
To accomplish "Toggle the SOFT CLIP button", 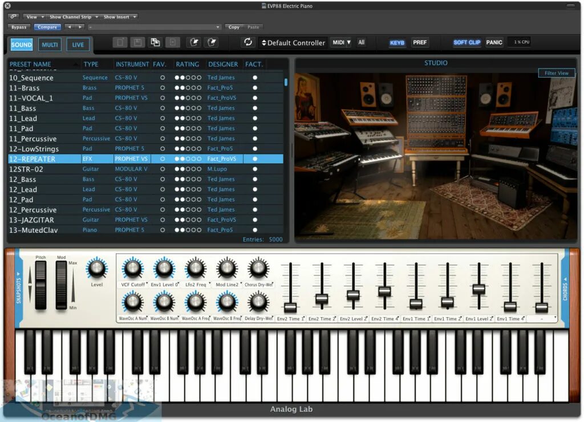I will click(467, 42).
